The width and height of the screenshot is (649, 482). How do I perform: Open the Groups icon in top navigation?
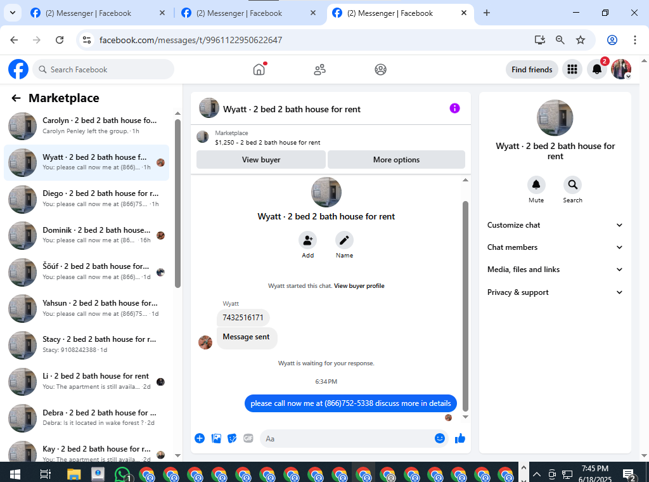pyautogui.click(x=380, y=70)
